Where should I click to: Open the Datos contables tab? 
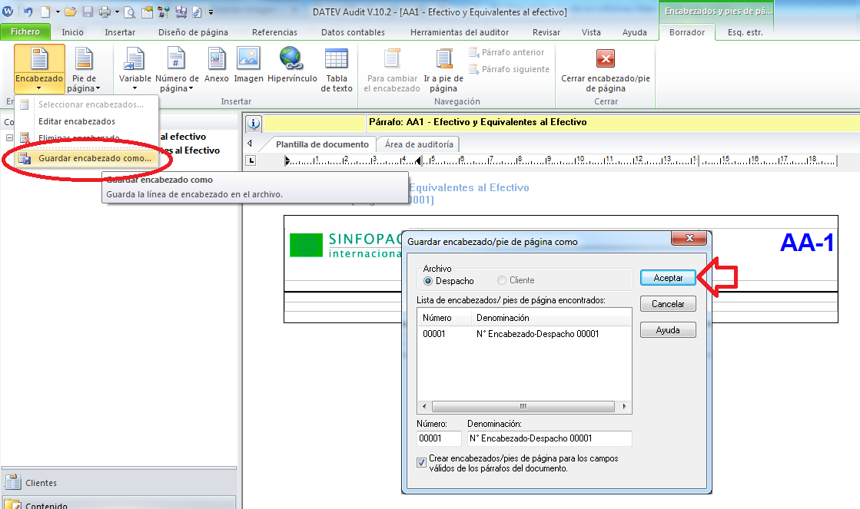click(x=353, y=32)
